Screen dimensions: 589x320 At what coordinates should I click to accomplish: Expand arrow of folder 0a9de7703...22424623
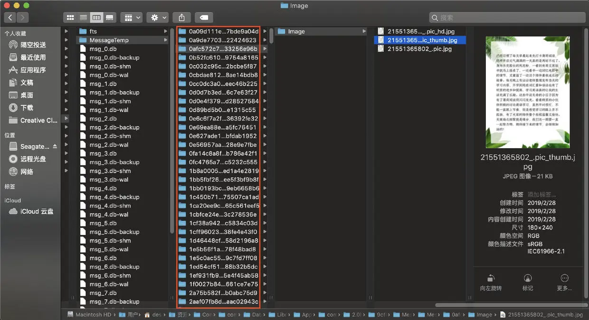point(265,40)
